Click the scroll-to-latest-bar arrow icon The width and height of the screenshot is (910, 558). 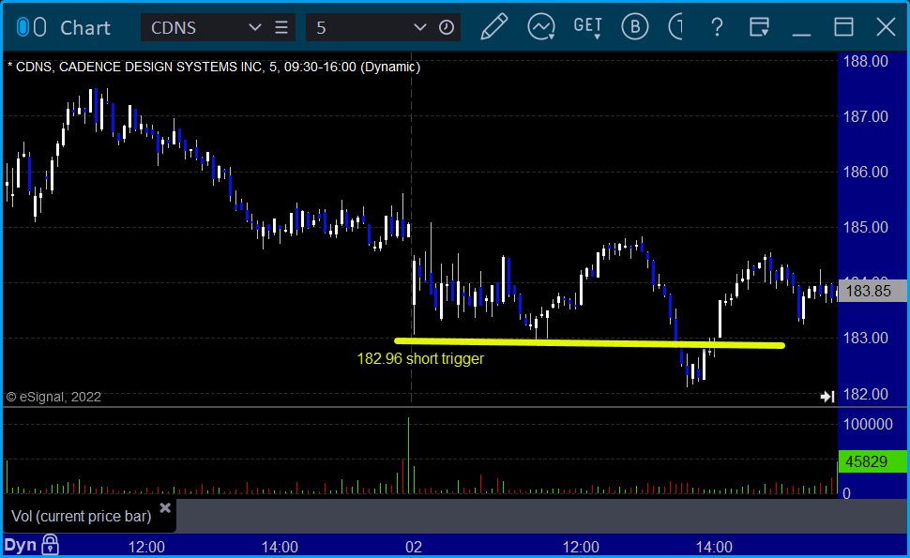[827, 396]
